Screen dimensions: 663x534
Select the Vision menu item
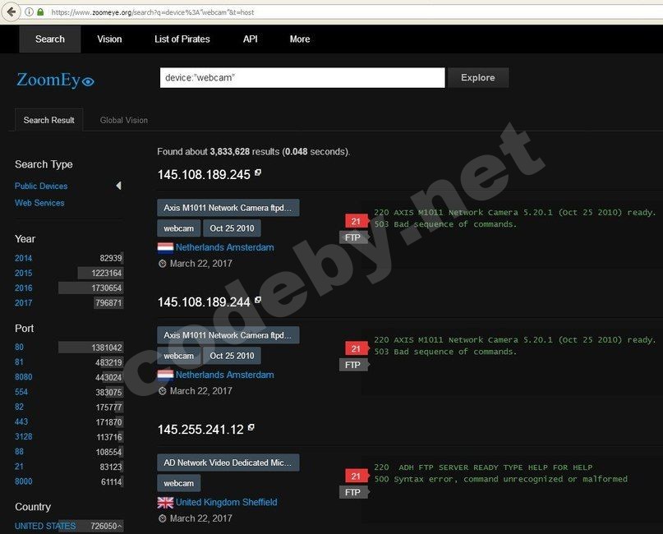pyautogui.click(x=109, y=39)
